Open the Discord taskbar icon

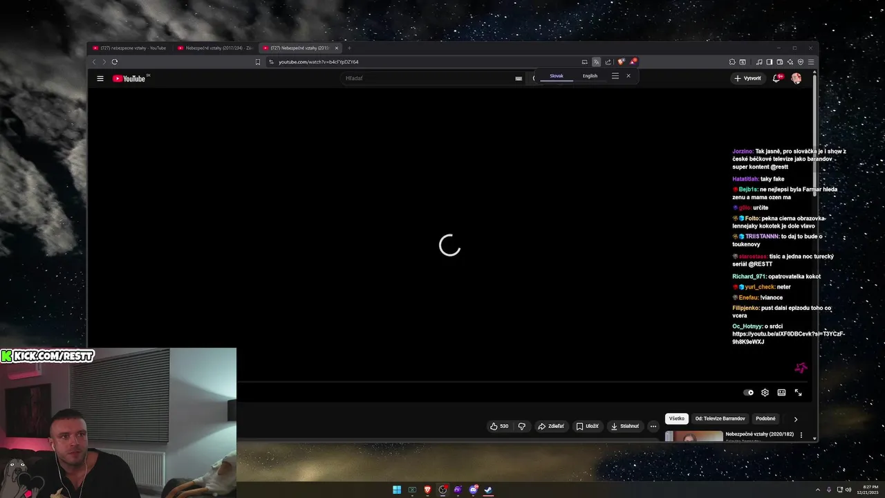(x=473, y=490)
